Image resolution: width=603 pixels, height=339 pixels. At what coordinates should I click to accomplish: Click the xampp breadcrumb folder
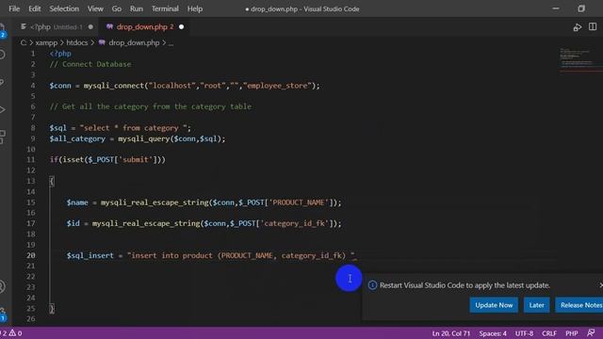(46, 42)
